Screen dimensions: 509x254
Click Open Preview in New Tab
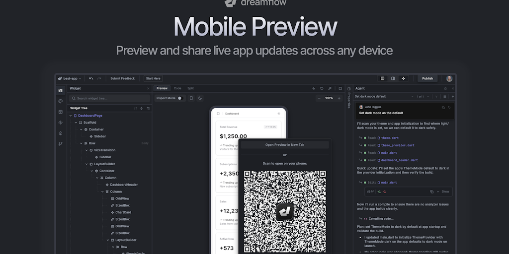(x=285, y=145)
